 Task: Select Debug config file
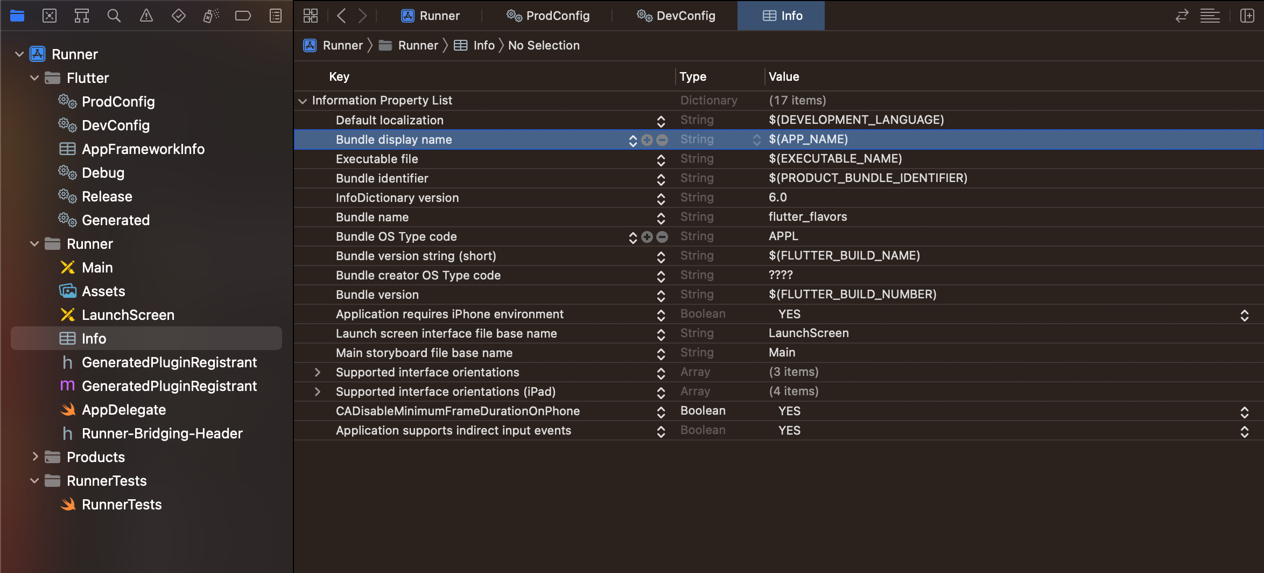click(91, 172)
